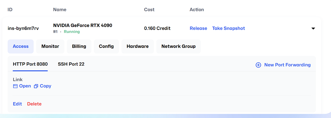331x118 pixels.
Task: Switch to the Config tab
Action: [106, 46]
